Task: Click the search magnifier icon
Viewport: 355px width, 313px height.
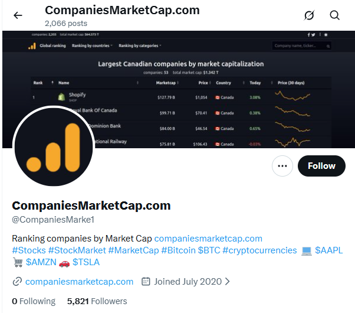Action: 335,15
